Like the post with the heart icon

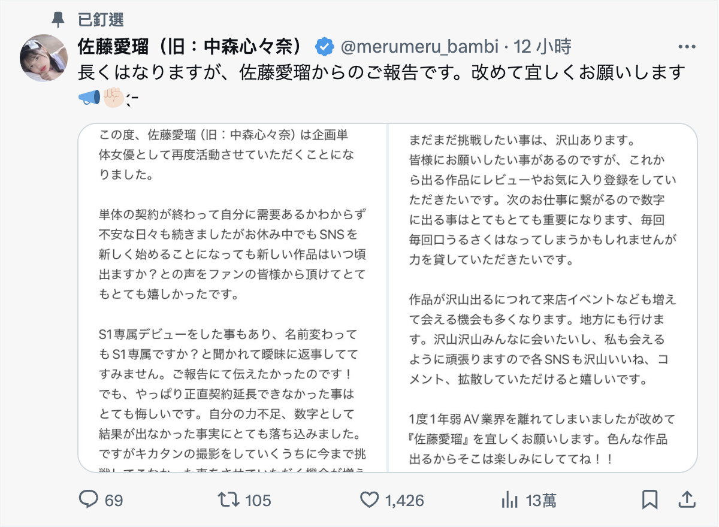(x=370, y=499)
